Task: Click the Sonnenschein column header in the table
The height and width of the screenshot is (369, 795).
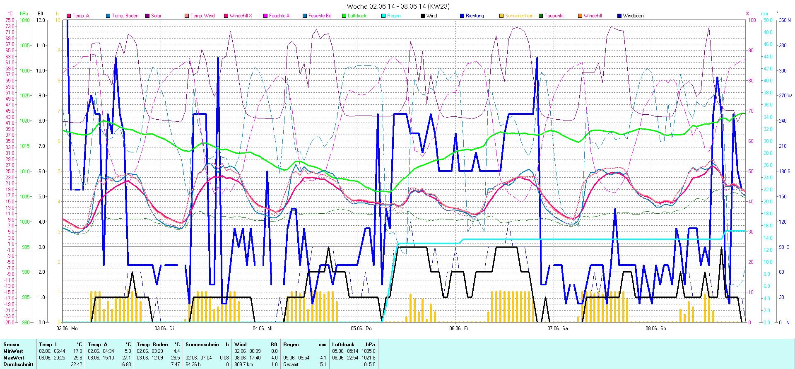Action: [x=202, y=345]
